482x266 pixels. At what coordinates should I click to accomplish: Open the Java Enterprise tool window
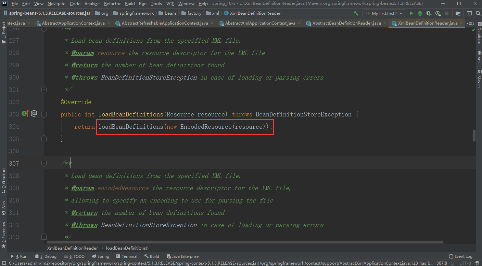(x=182, y=256)
